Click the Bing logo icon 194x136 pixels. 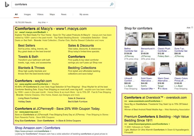[x=7, y=4]
